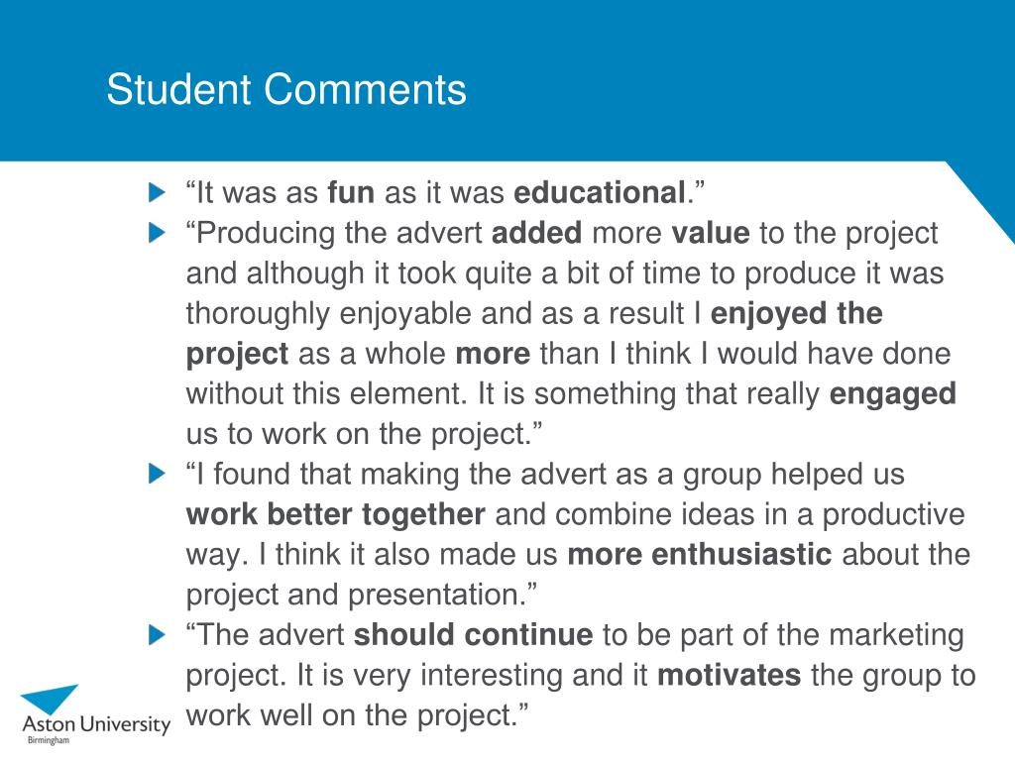Click the bold phrase work better together
The width and height of the screenshot is (1015, 761).
point(335,515)
